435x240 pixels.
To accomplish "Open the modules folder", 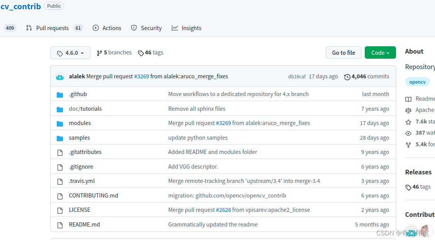I will pyautogui.click(x=80, y=123).
